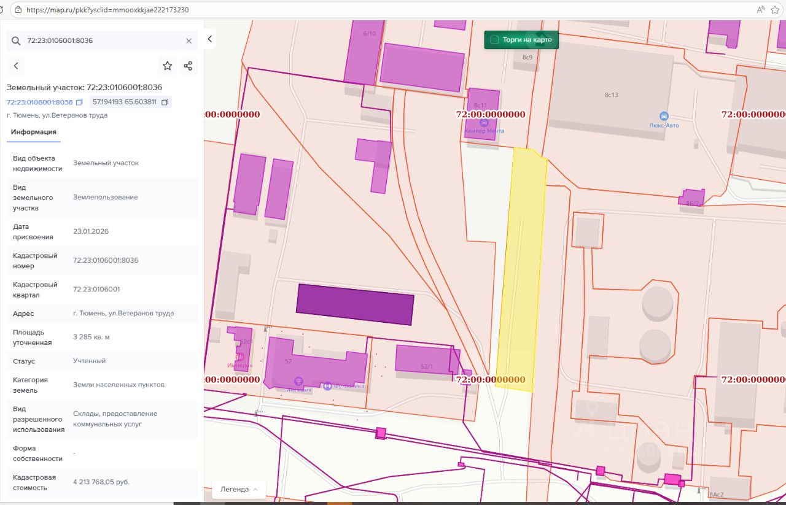This screenshot has width=786, height=505.
Task: Collapse the left information side panel
Action: (x=209, y=39)
